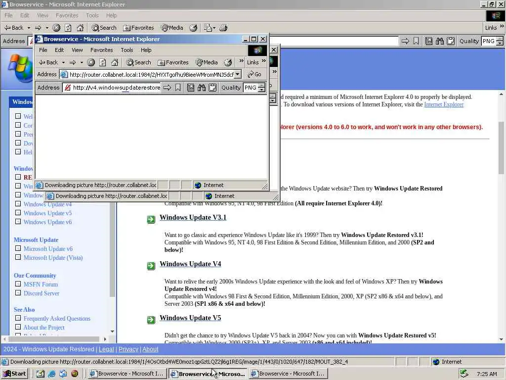
Task: Click binoculars find icon in background window
Action: pyautogui.click(x=440, y=41)
